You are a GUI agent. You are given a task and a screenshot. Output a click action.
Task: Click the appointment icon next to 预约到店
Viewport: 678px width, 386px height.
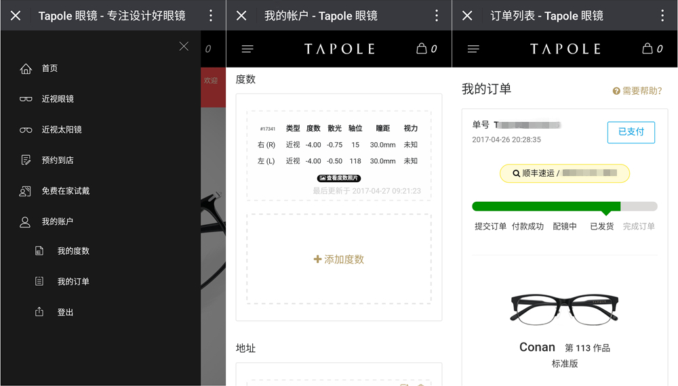pos(26,160)
